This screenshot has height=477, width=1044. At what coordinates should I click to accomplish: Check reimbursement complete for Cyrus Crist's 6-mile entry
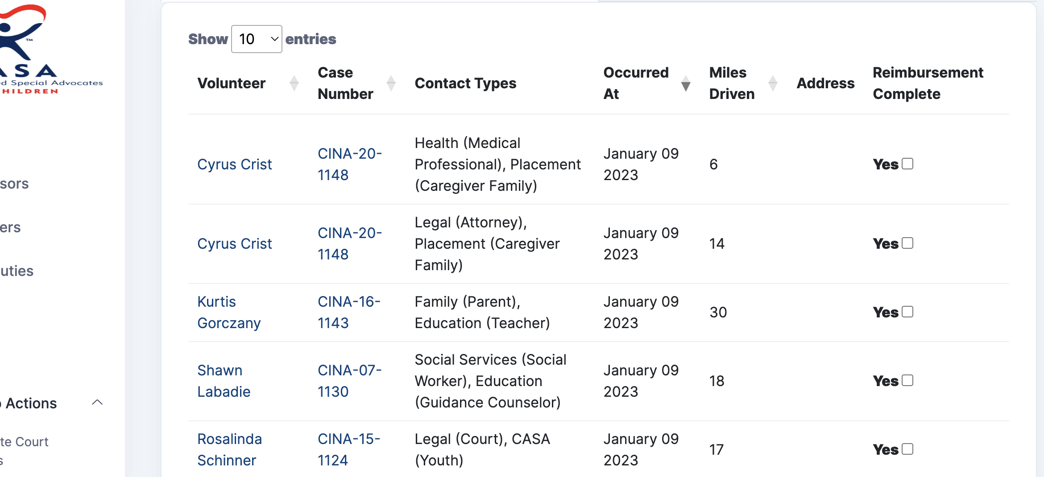pyautogui.click(x=907, y=164)
